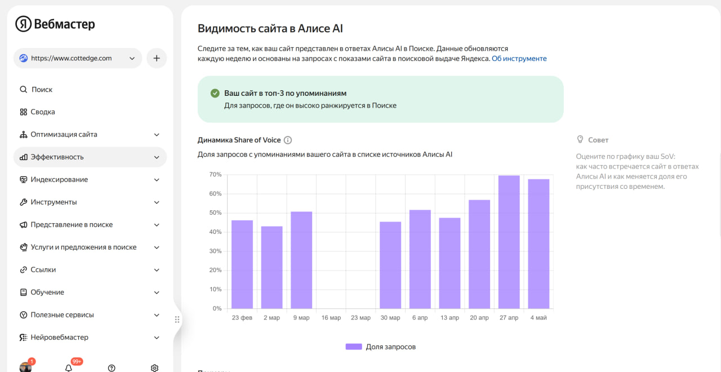The height and width of the screenshot is (372, 721).
Task: Open notifications bell with 99+ badge
Action: click(x=69, y=368)
